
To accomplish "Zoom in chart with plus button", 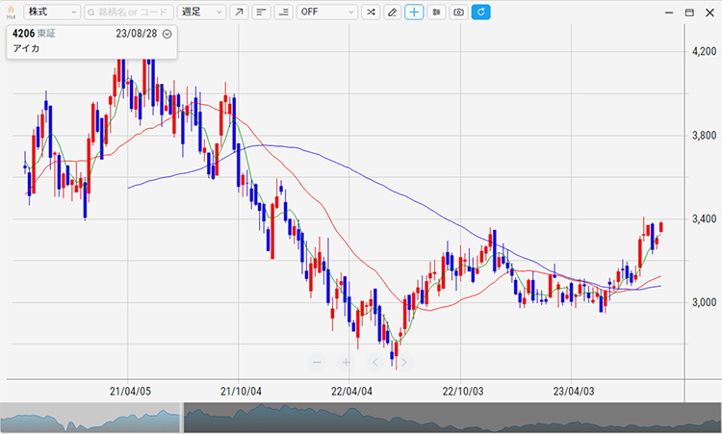I will point(346,363).
